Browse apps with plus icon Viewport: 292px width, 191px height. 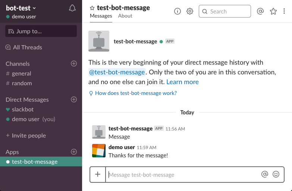click(x=74, y=152)
